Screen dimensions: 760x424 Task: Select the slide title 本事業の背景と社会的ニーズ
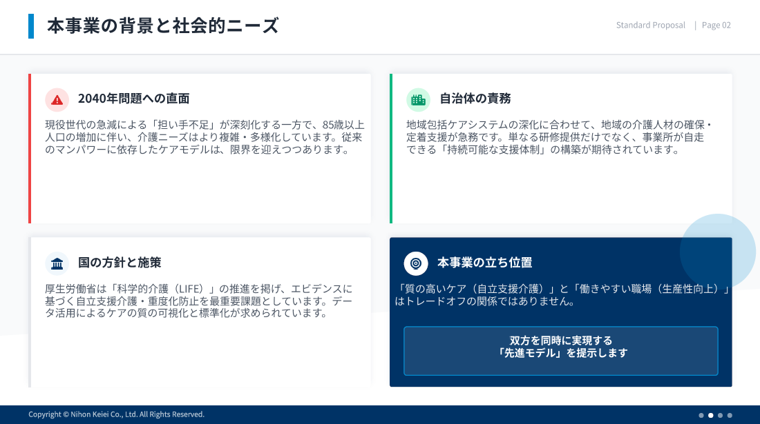click(163, 26)
